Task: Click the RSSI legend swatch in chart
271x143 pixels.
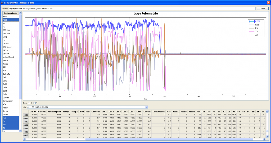Action: (252, 21)
